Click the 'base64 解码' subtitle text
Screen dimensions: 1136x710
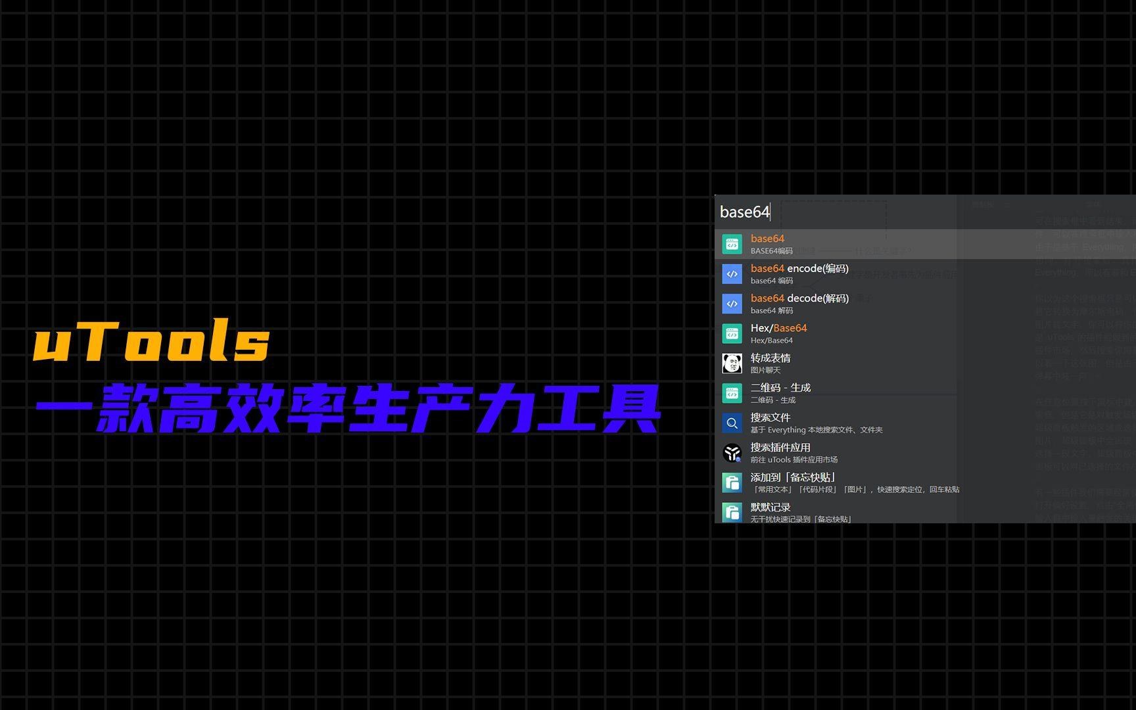click(x=772, y=310)
